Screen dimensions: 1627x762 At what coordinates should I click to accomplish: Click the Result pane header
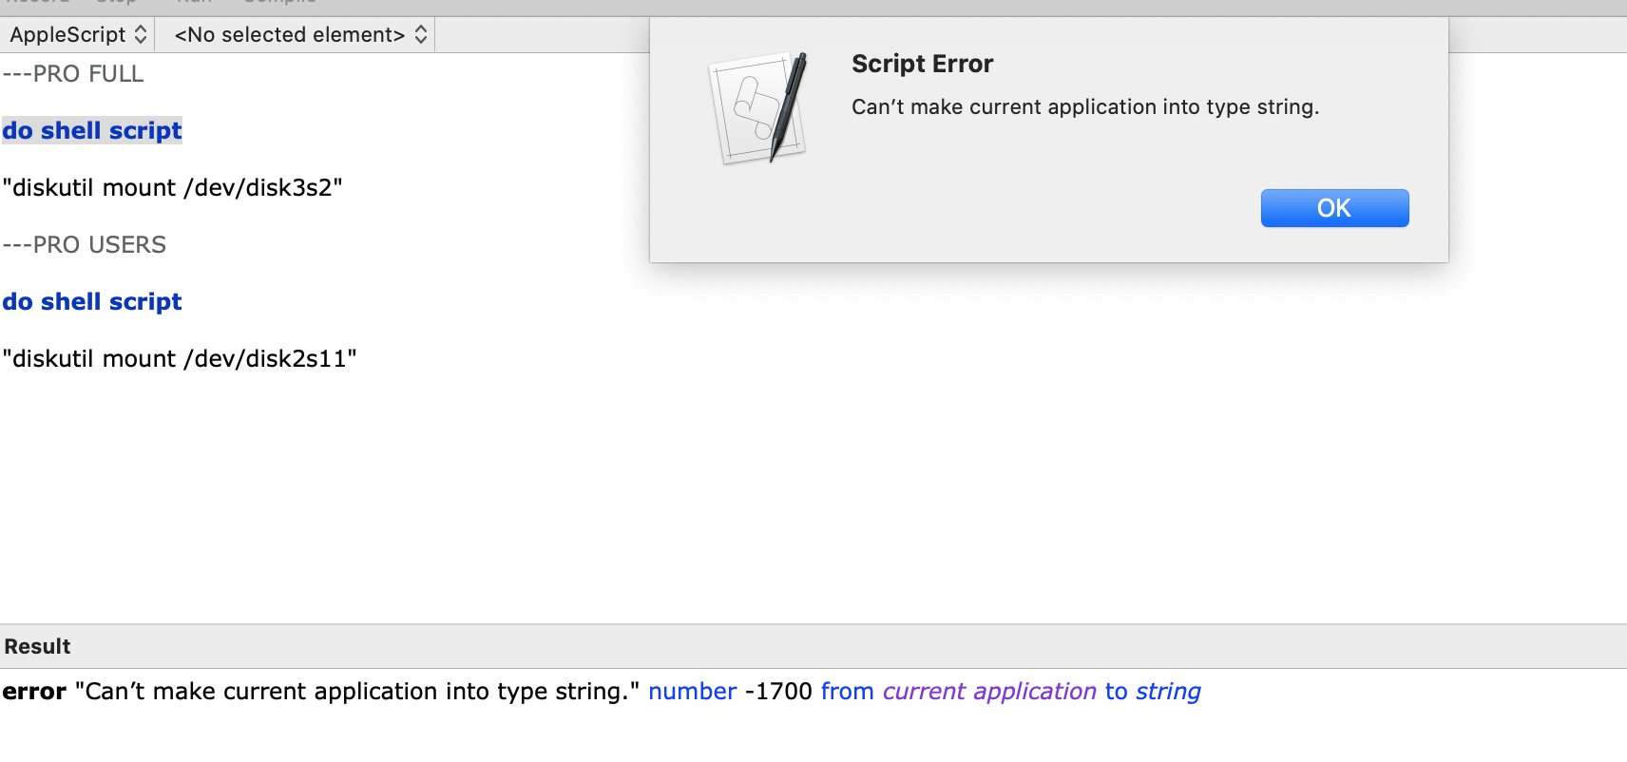pyautogui.click(x=38, y=647)
